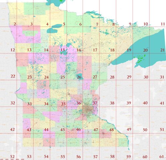
Task: Click sheet number 23
Action: [29, 77]
